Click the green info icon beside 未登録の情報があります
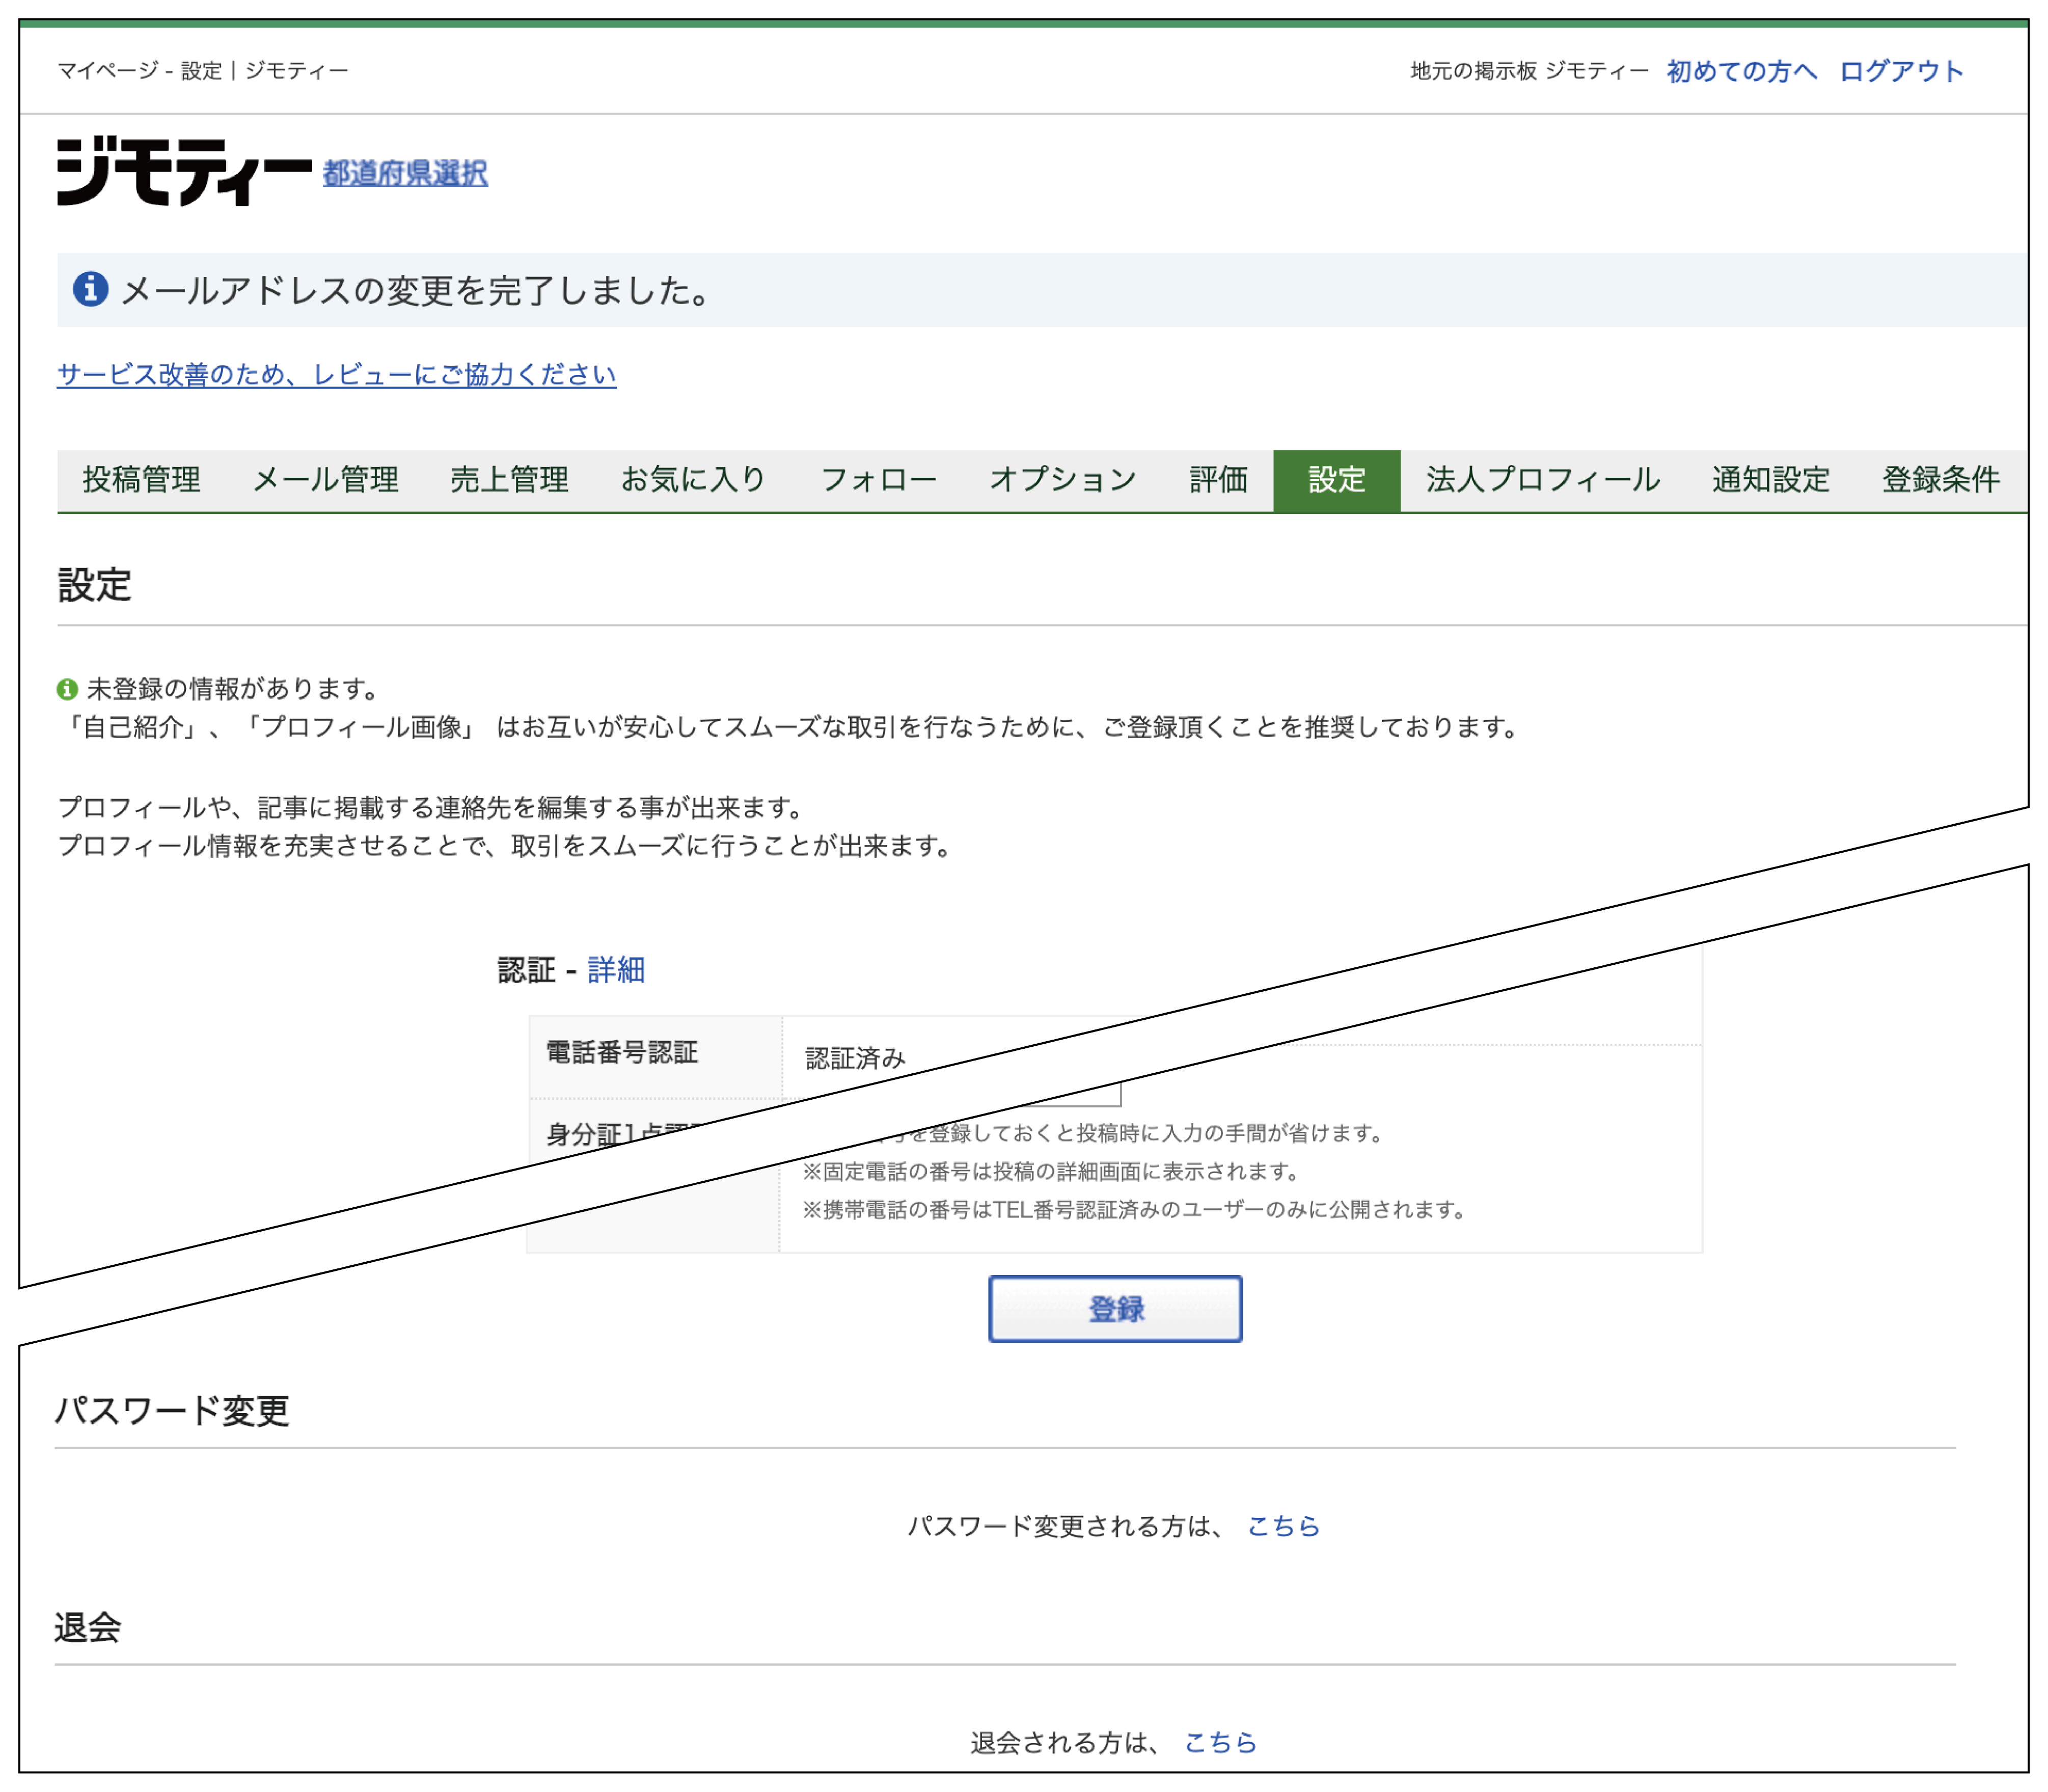This screenshot has width=2048, height=1792. 67,689
